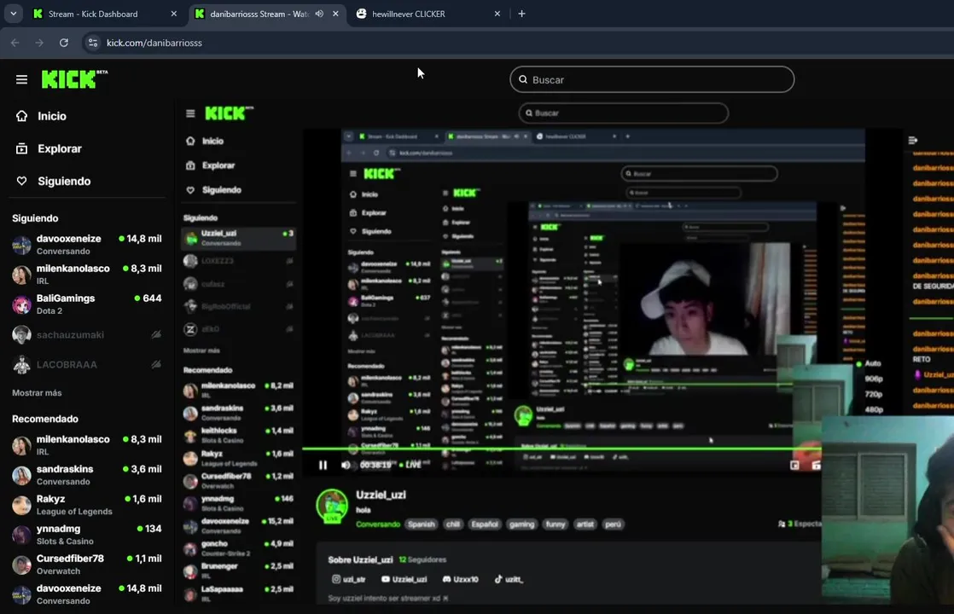The height and width of the screenshot is (614, 954).
Task: Open the uzi_str Instagram link
Action: (349, 579)
